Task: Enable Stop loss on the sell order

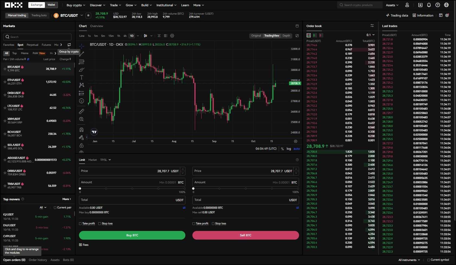Action: [214, 223]
